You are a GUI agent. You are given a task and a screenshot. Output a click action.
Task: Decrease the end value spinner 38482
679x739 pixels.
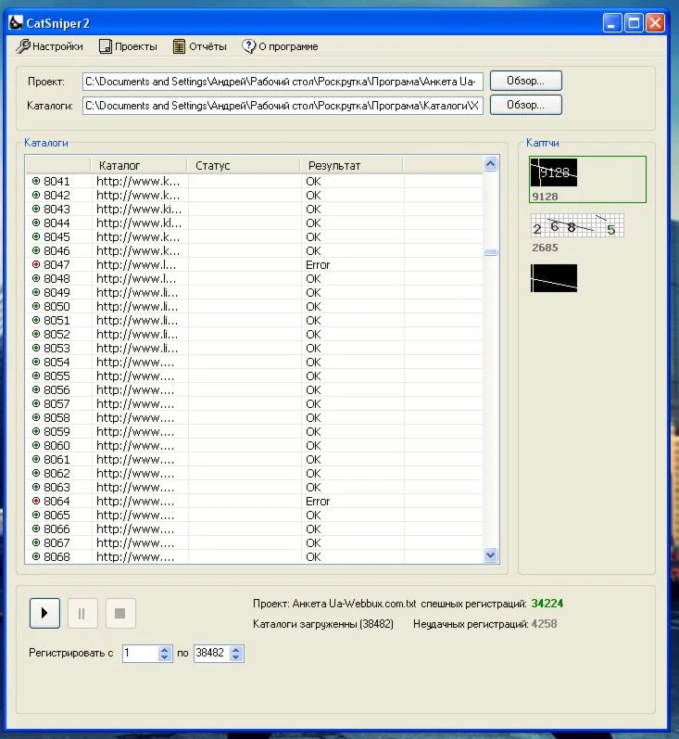click(236, 657)
